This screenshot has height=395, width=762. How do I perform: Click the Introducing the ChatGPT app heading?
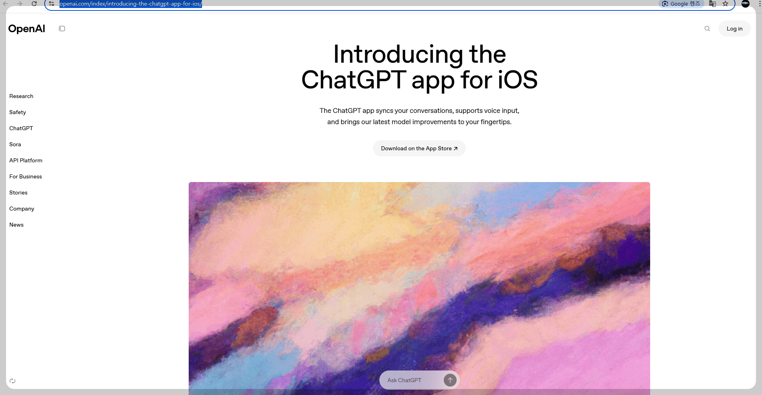coord(419,67)
